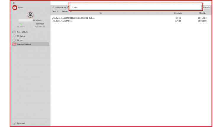This screenshot has height=127, width=222.
Task: Sort by the Cập nhật column header
Action: click(x=202, y=13)
